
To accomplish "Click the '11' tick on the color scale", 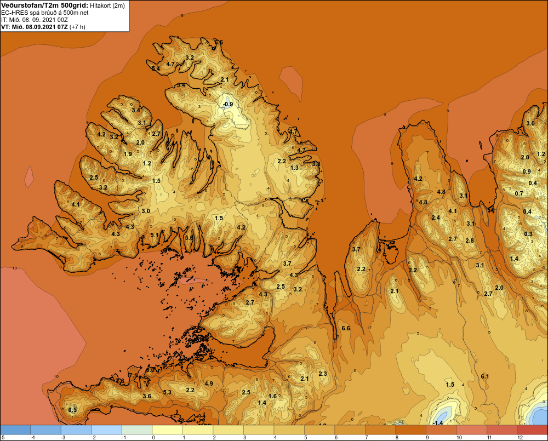I will point(489,438).
